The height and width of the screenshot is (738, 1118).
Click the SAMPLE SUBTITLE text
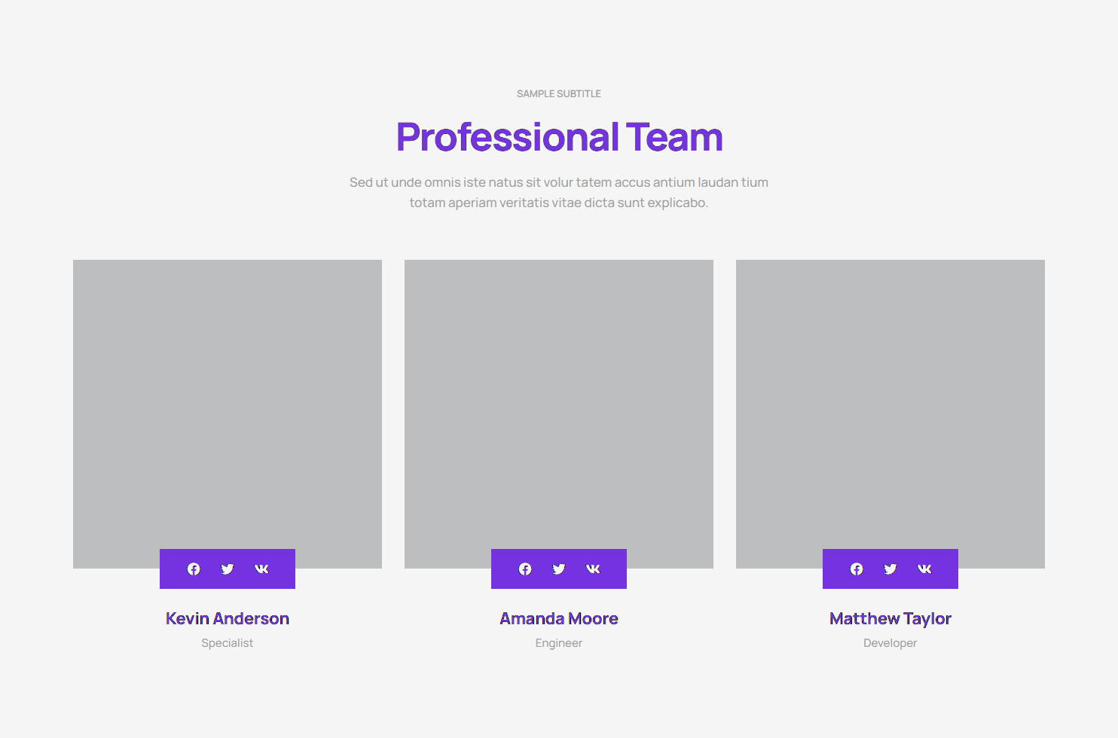(x=559, y=94)
